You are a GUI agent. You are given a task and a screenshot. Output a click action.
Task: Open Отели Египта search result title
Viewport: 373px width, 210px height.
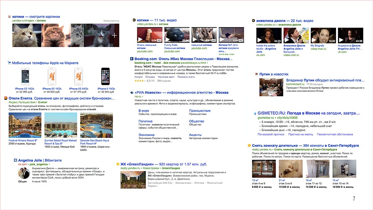62,98
